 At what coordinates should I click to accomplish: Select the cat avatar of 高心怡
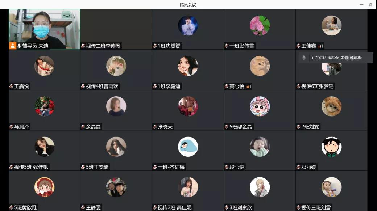(260, 66)
